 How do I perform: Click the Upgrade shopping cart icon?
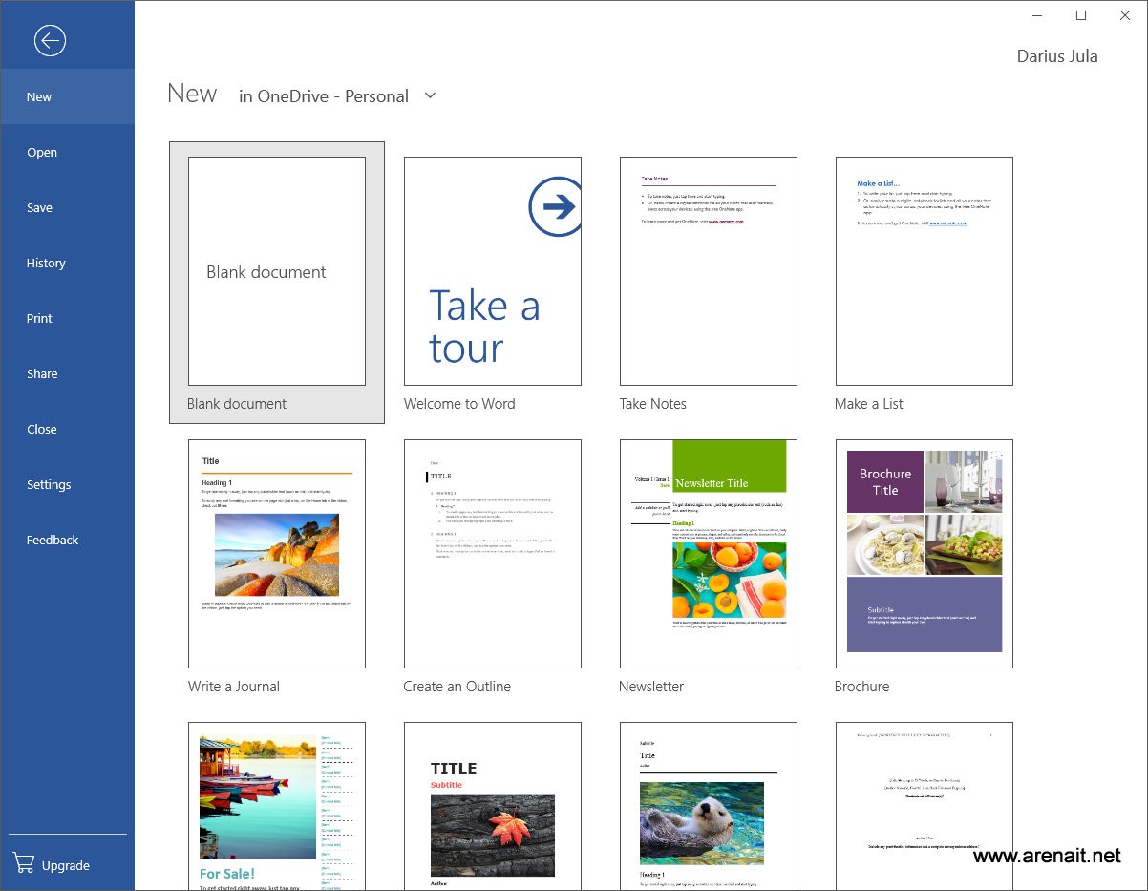pos(22,864)
